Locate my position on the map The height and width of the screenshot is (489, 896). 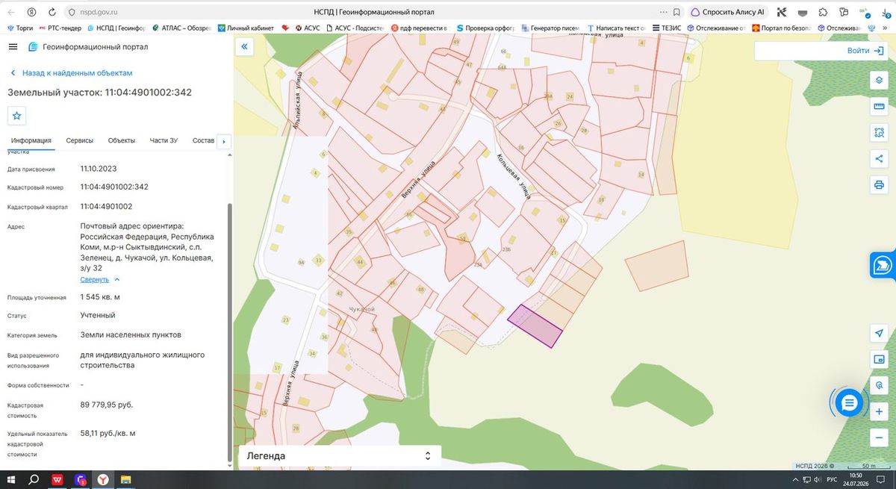[x=879, y=333]
